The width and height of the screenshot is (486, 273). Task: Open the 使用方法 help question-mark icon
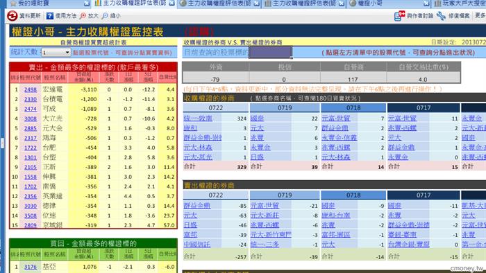[x=49, y=16]
